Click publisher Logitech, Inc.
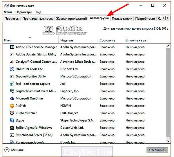174x157 pixels. pos(70,91)
